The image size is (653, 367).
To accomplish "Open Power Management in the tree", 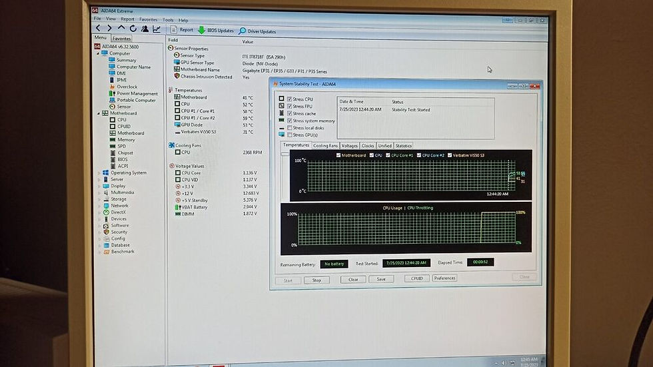I will click(137, 93).
